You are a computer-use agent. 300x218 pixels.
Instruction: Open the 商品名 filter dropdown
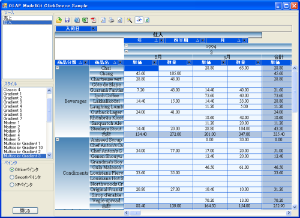120,62
